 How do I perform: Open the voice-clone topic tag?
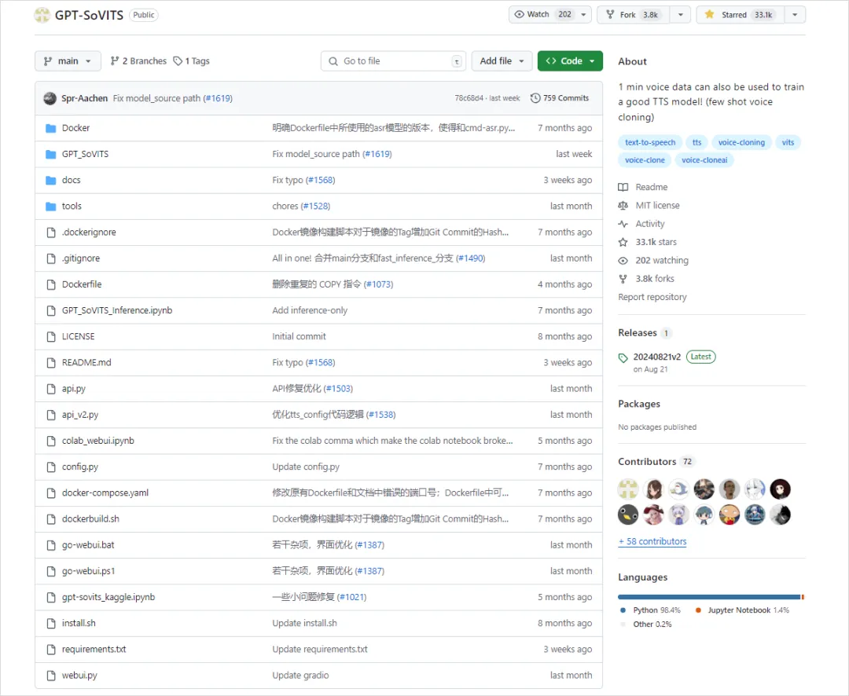click(x=645, y=160)
